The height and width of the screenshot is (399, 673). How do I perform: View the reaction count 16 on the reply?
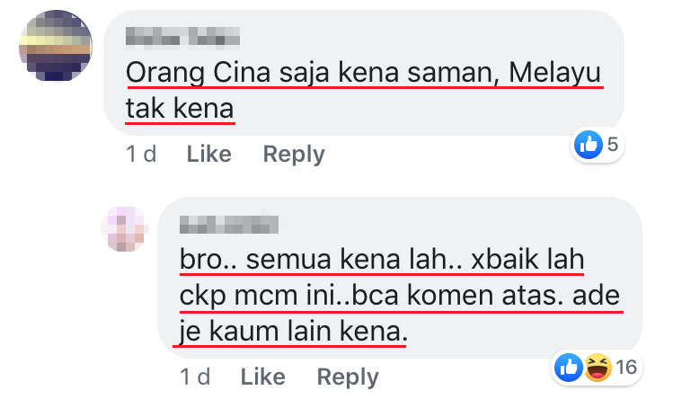point(626,368)
